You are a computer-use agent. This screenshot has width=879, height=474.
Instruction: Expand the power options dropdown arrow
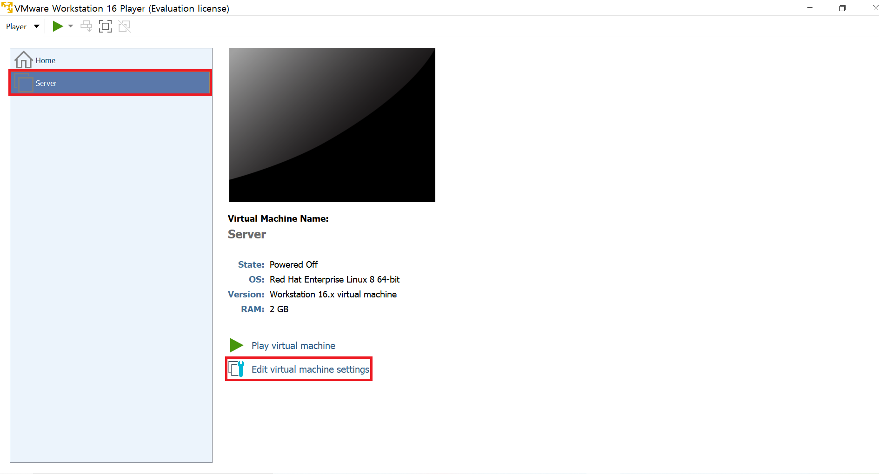tap(71, 26)
